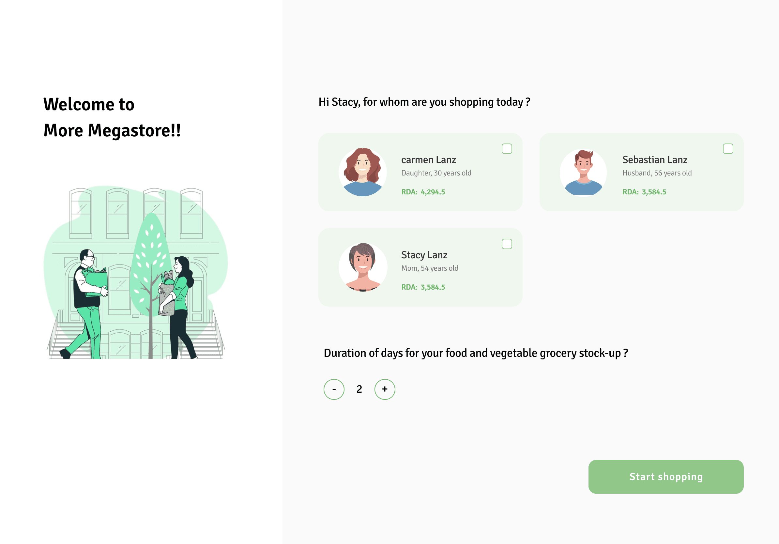Click the Husband, 56 years old text

click(x=657, y=173)
